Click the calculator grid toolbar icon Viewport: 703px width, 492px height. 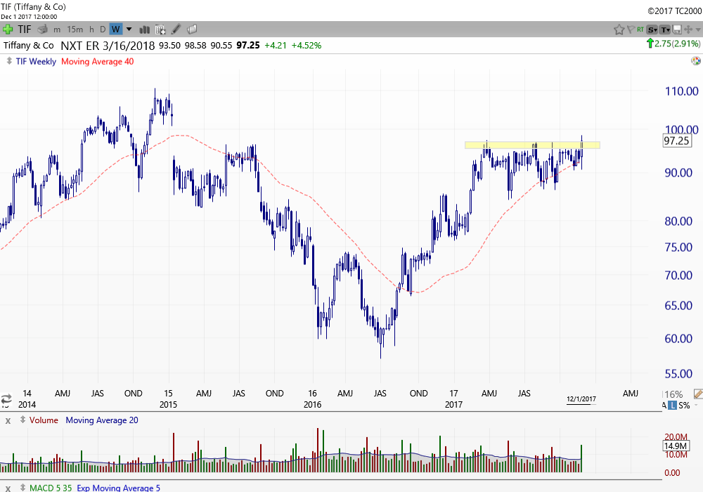(x=160, y=29)
